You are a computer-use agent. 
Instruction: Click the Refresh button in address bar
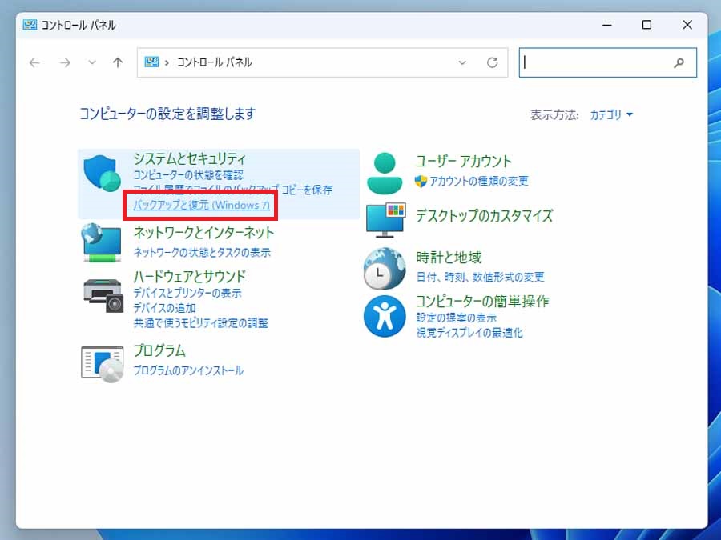[x=493, y=62]
